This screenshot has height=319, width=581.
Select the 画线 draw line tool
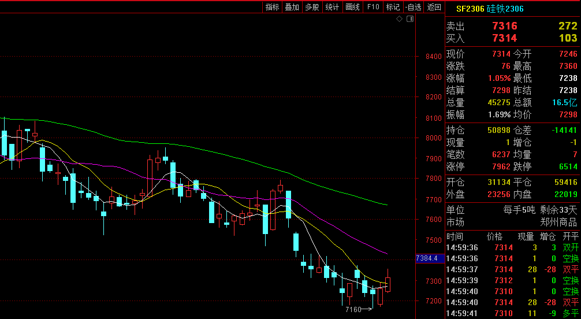[352, 7]
